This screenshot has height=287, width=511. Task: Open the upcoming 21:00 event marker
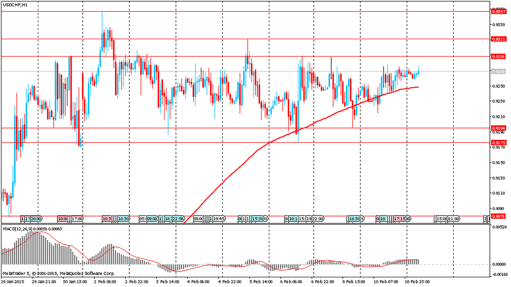pyautogui.click(x=453, y=219)
